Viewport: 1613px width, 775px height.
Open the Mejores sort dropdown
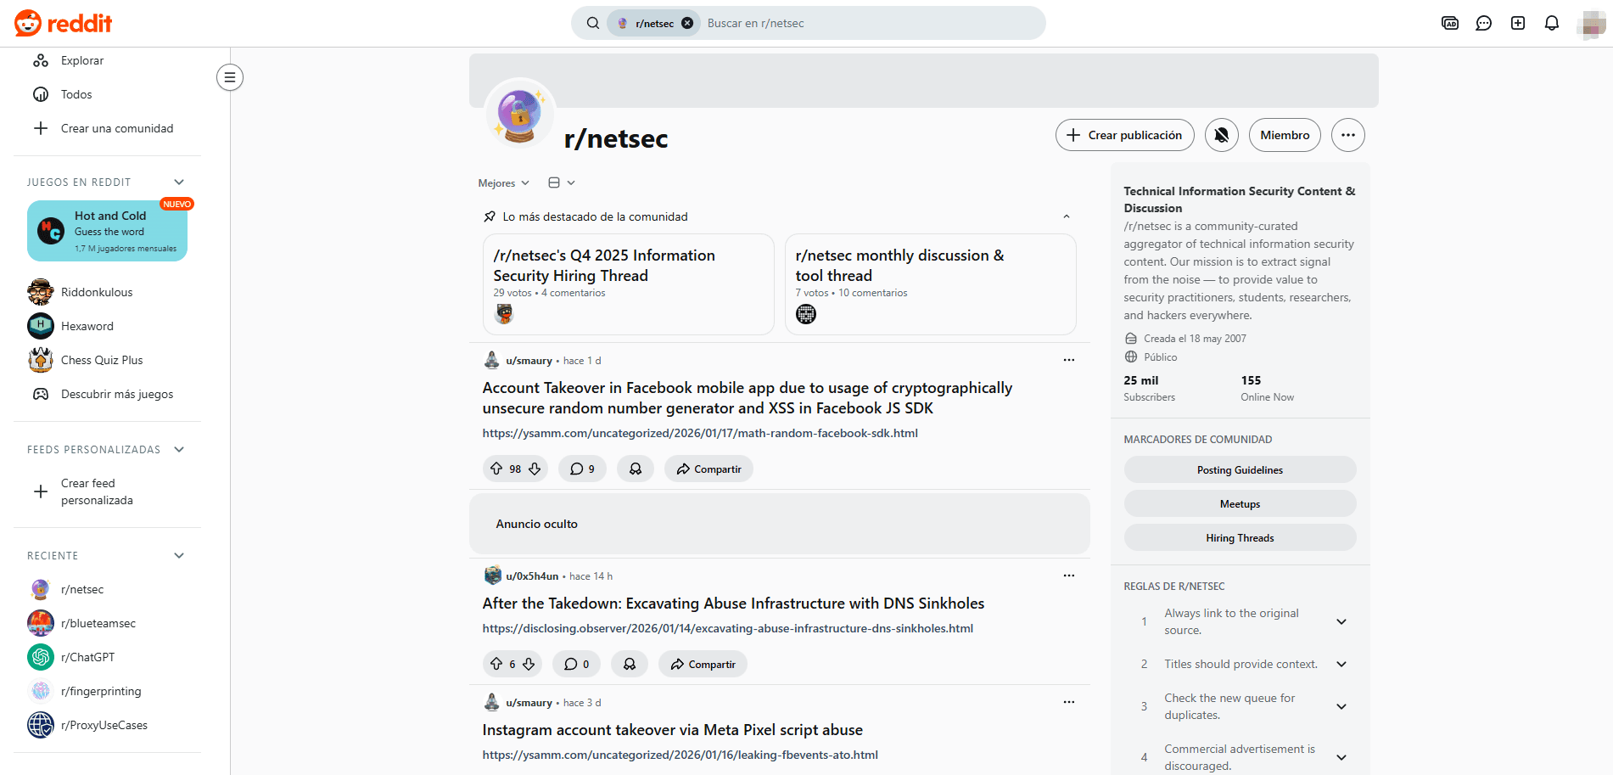coord(503,183)
